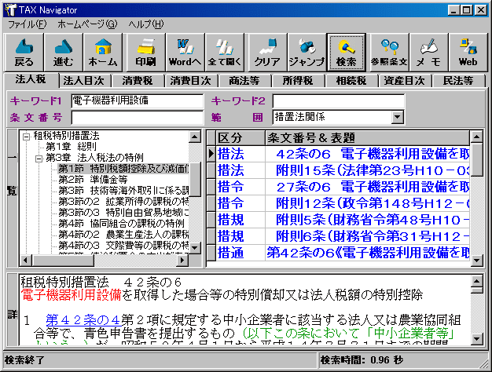
Task: Switch to the 商法等 tab
Action: (x=244, y=81)
